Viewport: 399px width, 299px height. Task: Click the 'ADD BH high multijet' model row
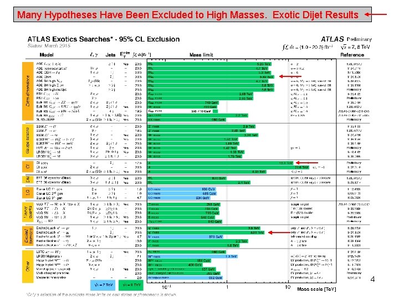[x=52, y=90]
